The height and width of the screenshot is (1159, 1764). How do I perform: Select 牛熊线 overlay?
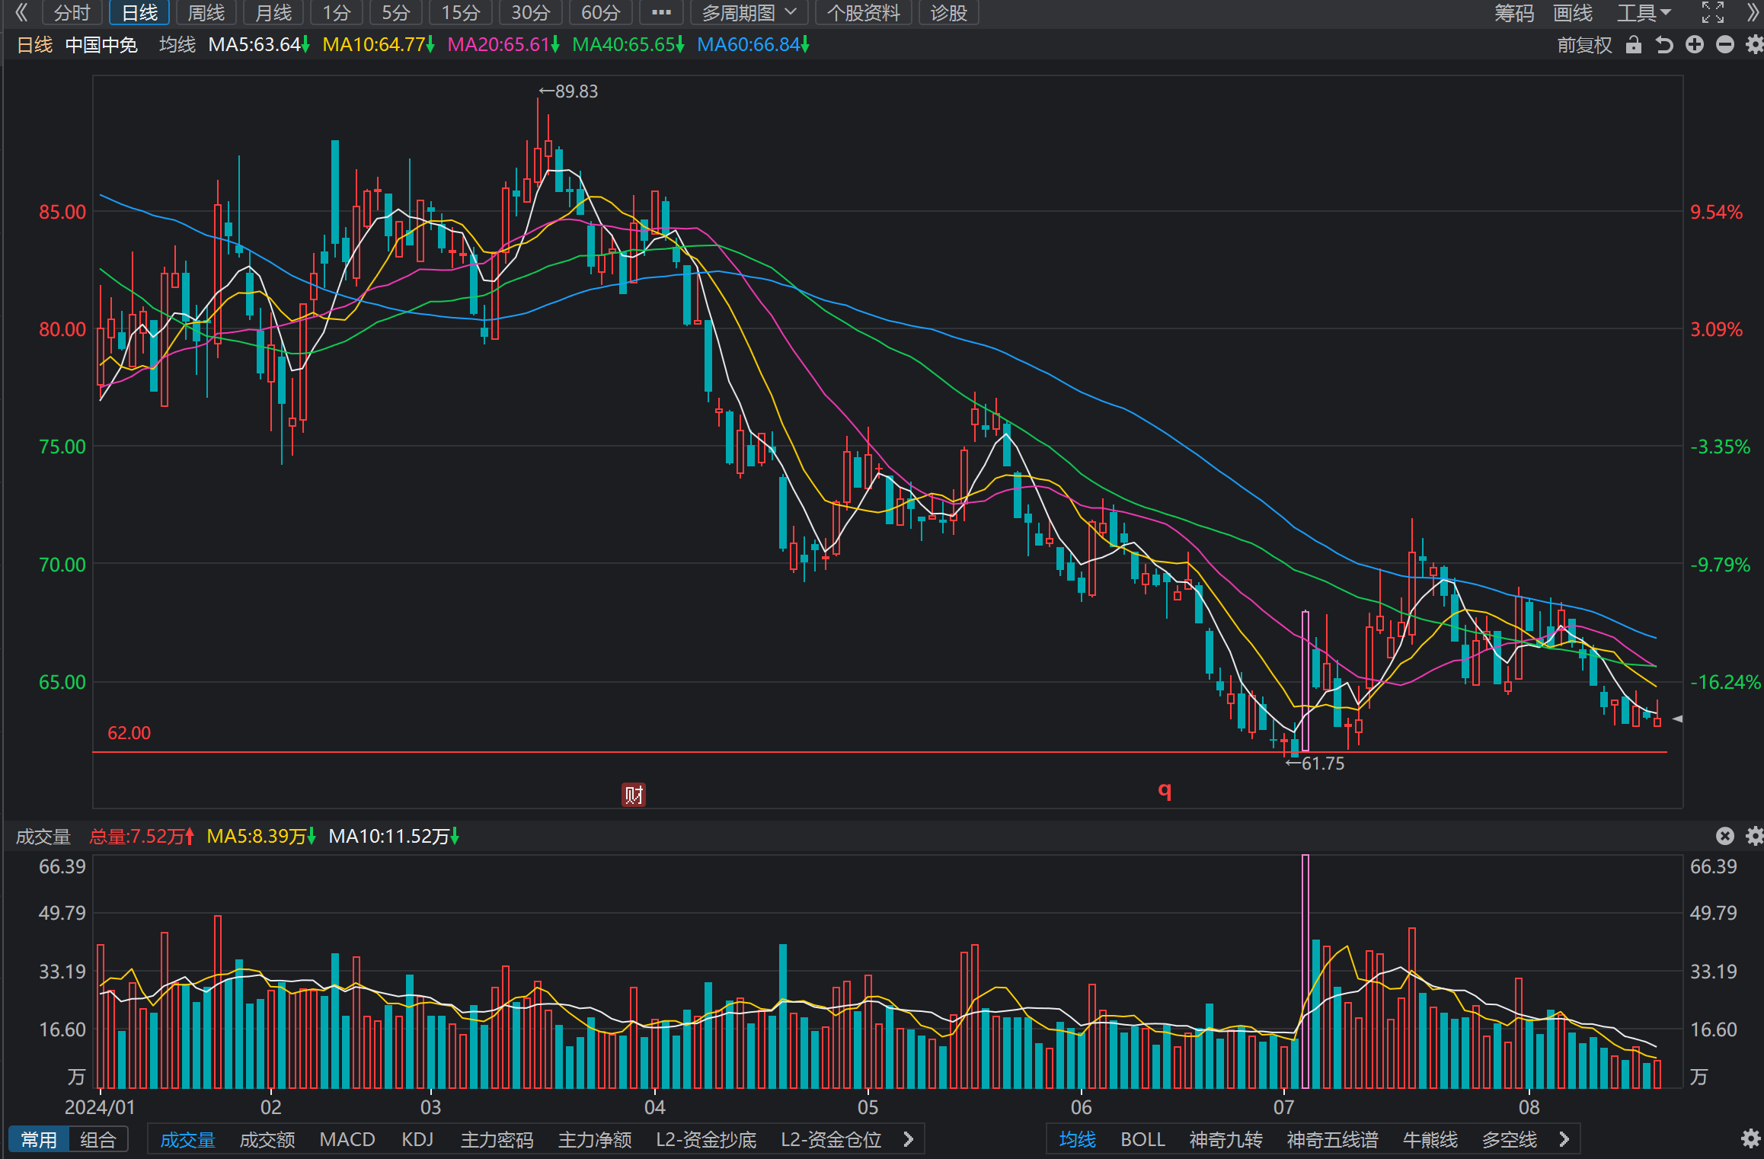point(1430,1139)
